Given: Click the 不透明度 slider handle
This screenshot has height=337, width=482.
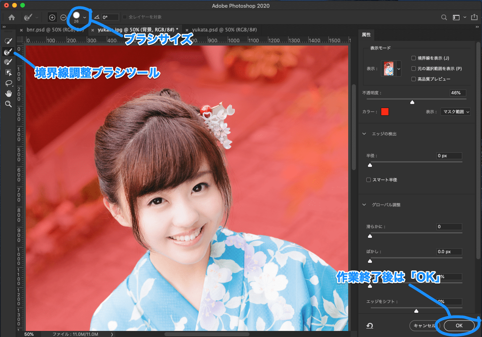Looking at the screenshot, I should coord(412,102).
